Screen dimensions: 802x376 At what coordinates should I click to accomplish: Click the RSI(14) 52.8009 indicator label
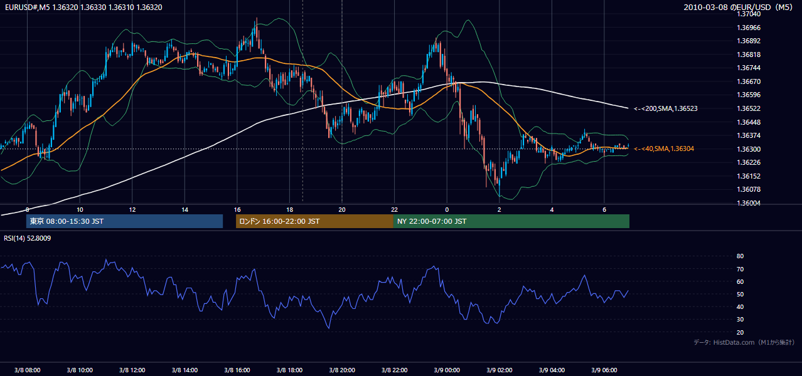coord(28,238)
